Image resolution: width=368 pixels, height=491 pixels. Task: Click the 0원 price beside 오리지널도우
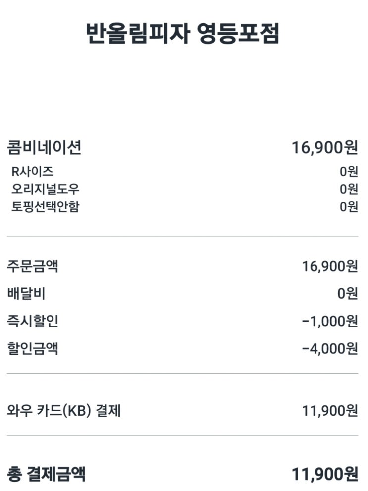point(348,189)
